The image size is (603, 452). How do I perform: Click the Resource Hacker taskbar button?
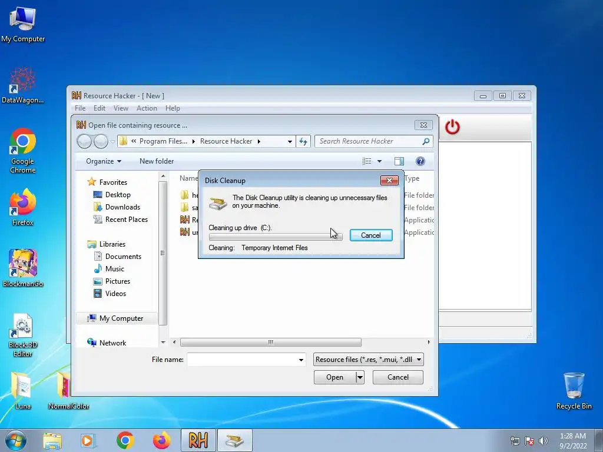tap(198, 440)
